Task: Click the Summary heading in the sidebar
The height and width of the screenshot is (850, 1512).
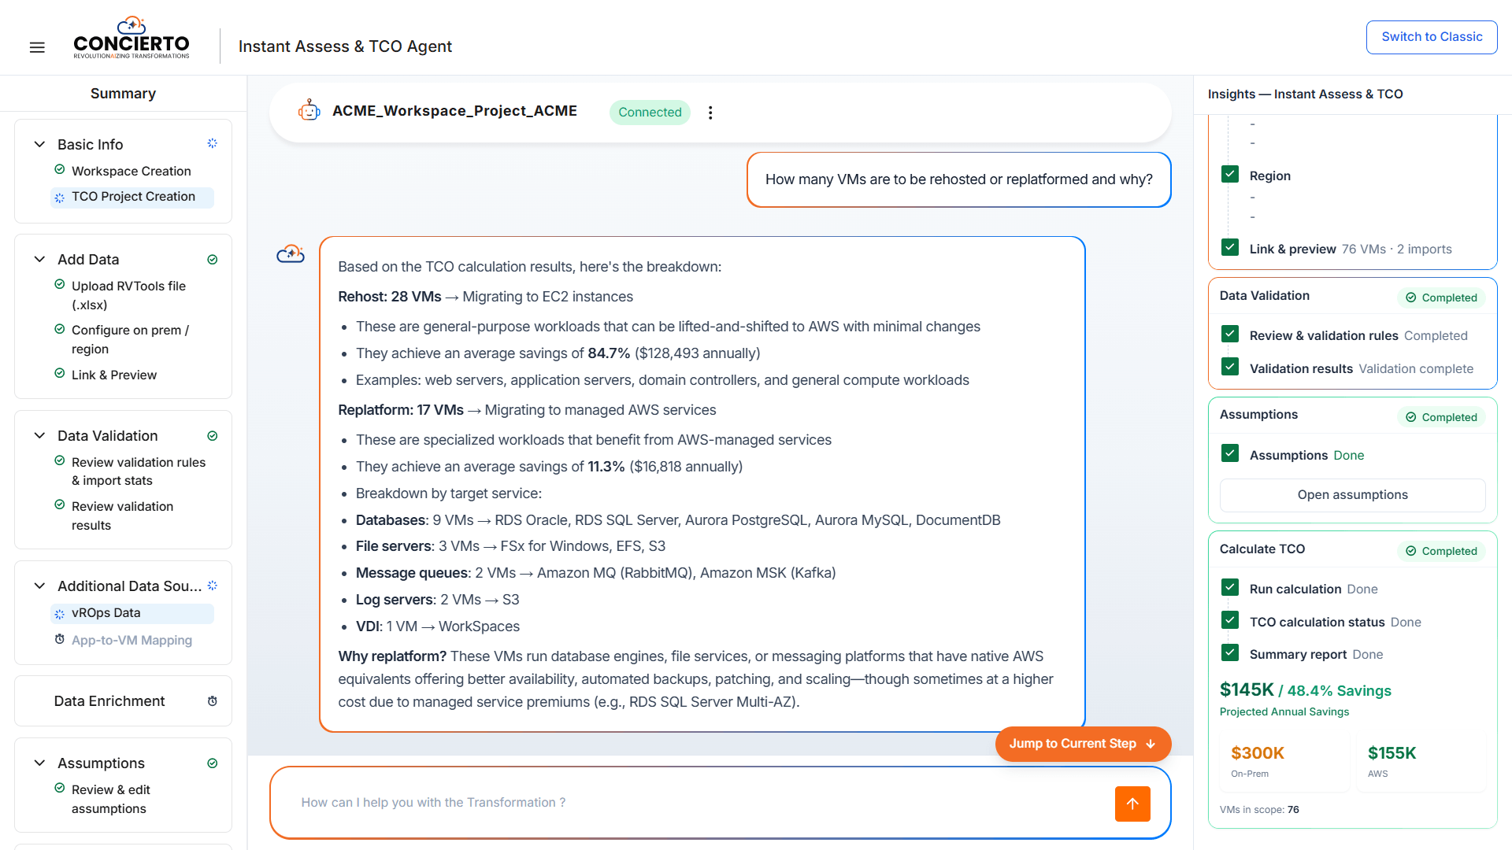Action: click(123, 94)
